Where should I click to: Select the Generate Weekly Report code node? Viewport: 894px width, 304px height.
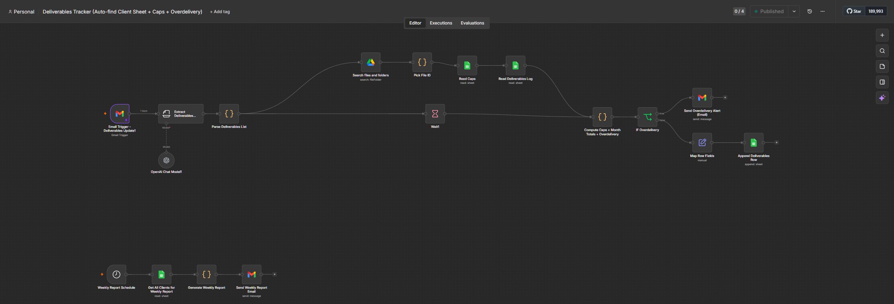click(207, 275)
